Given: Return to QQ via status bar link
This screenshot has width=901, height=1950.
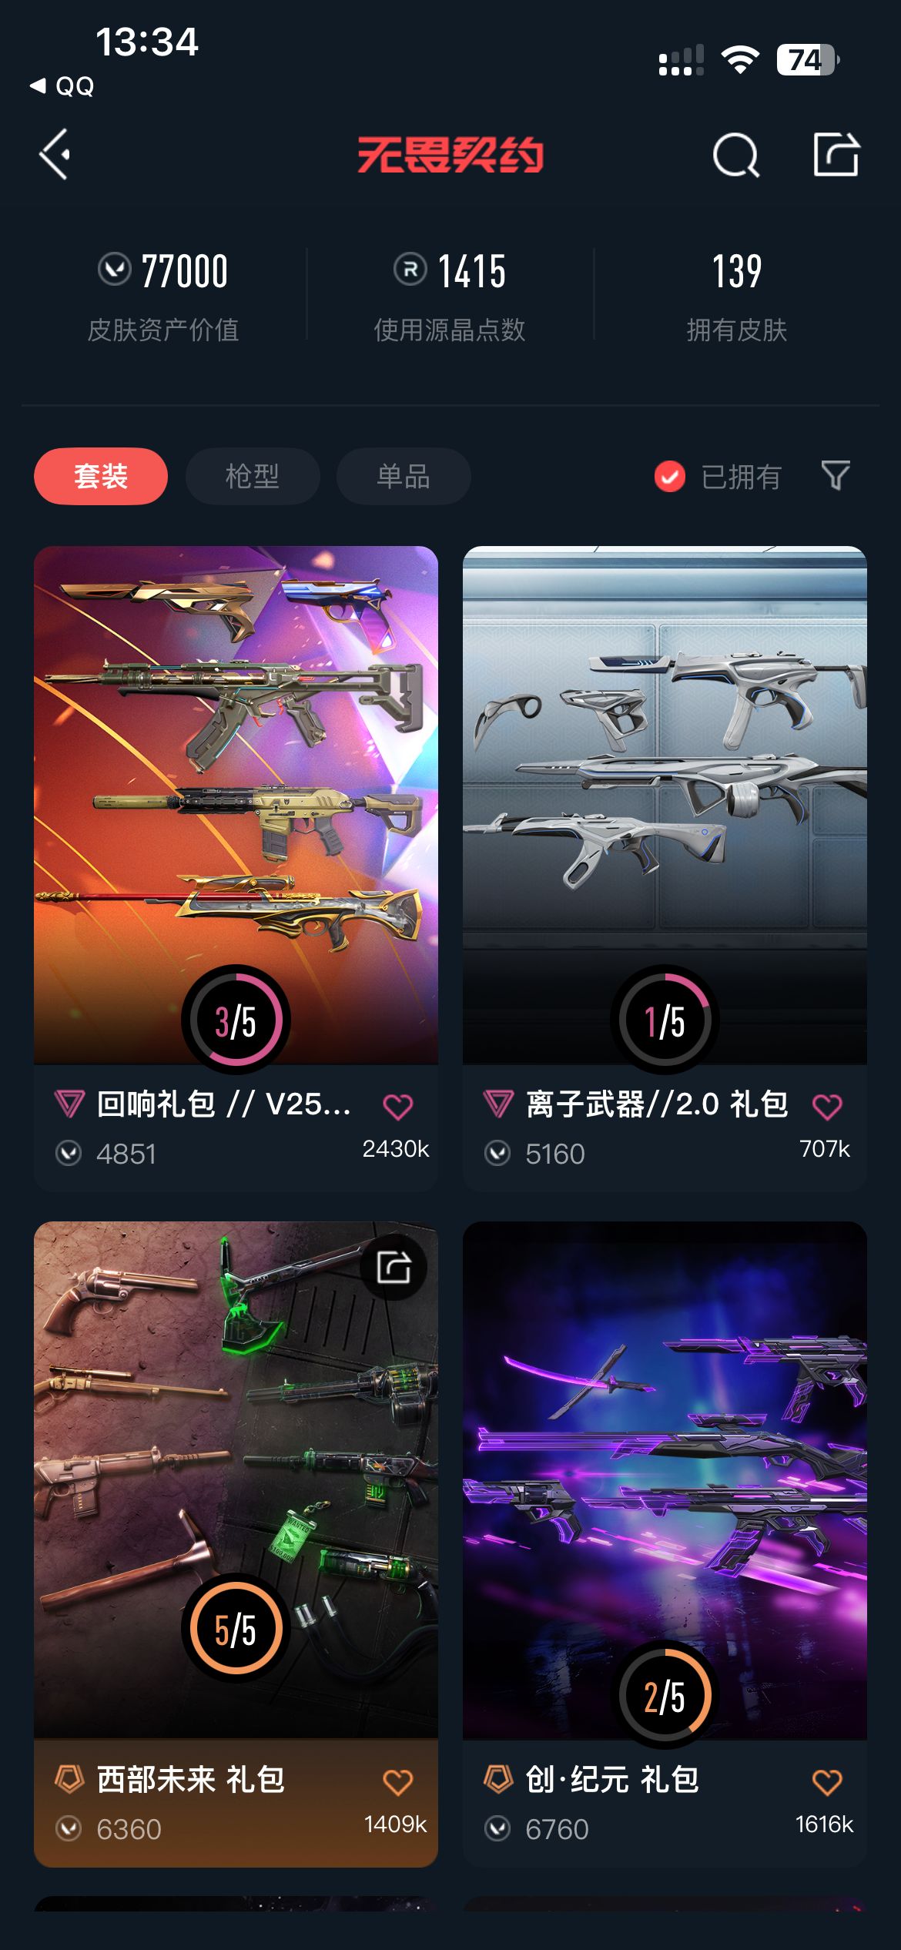Looking at the screenshot, I should pyautogui.click(x=62, y=85).
